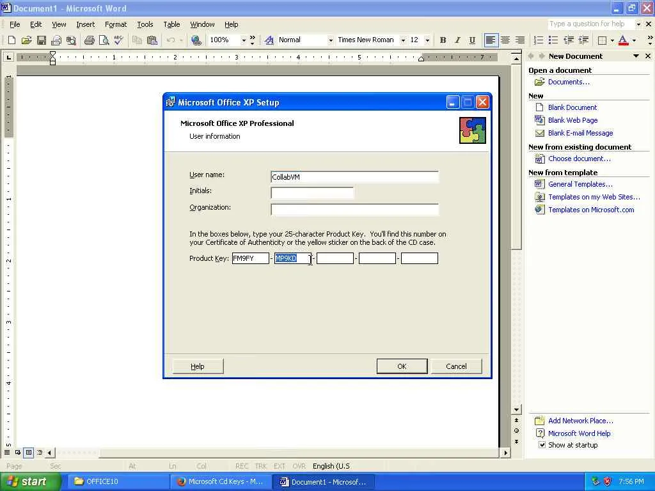Click the E-mail toolbar icon
Viewport: 655px width, 491px height.
[x=56, y=40]
